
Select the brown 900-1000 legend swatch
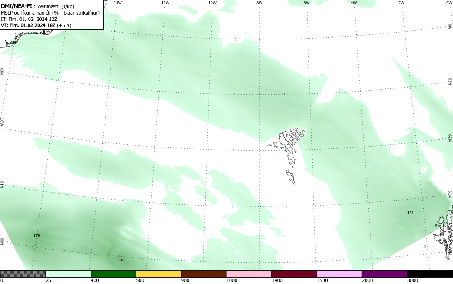coord(204,274)
